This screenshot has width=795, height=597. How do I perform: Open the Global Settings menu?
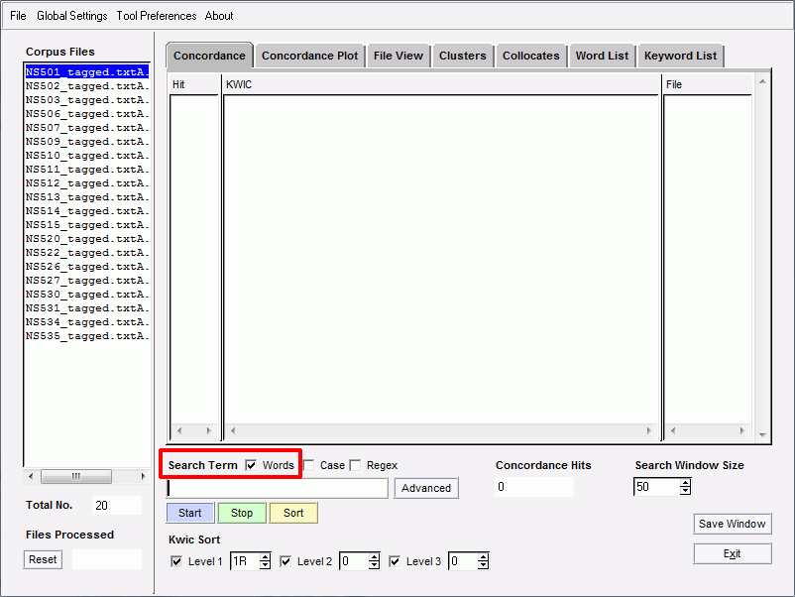(x=71, y=16)
